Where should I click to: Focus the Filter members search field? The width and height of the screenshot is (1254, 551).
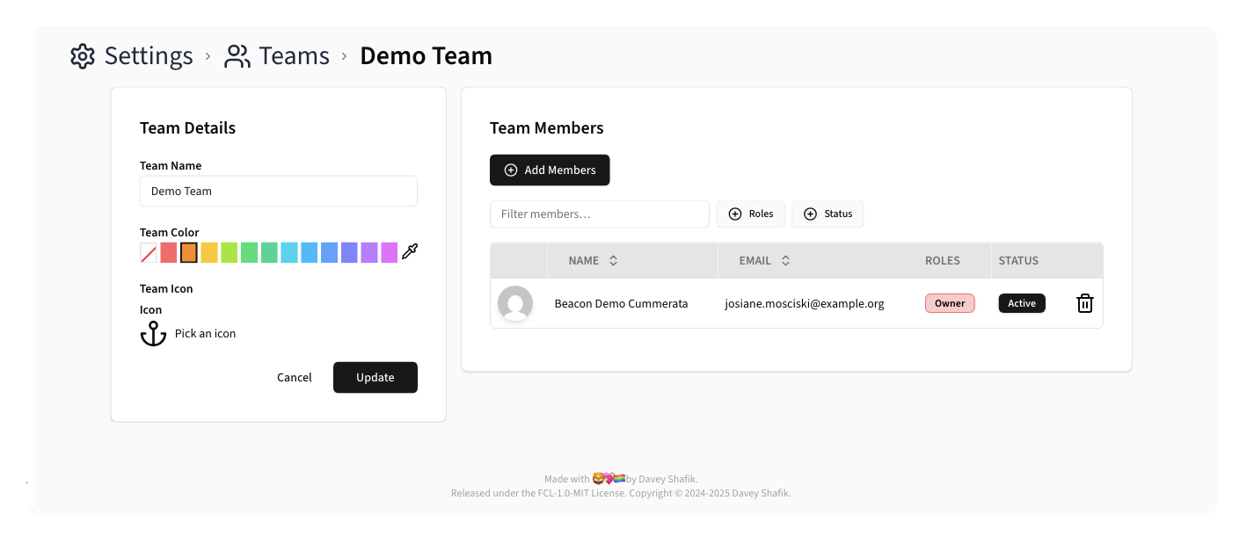599,214
